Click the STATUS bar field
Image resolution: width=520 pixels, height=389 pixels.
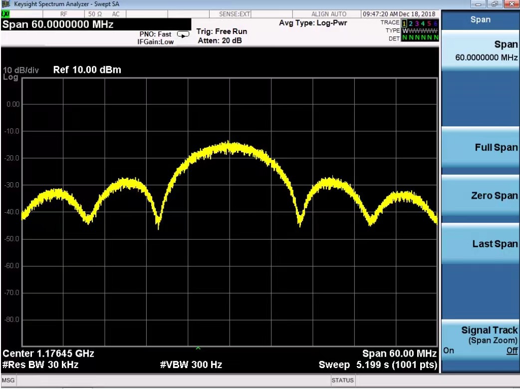[x=342, y=381]
